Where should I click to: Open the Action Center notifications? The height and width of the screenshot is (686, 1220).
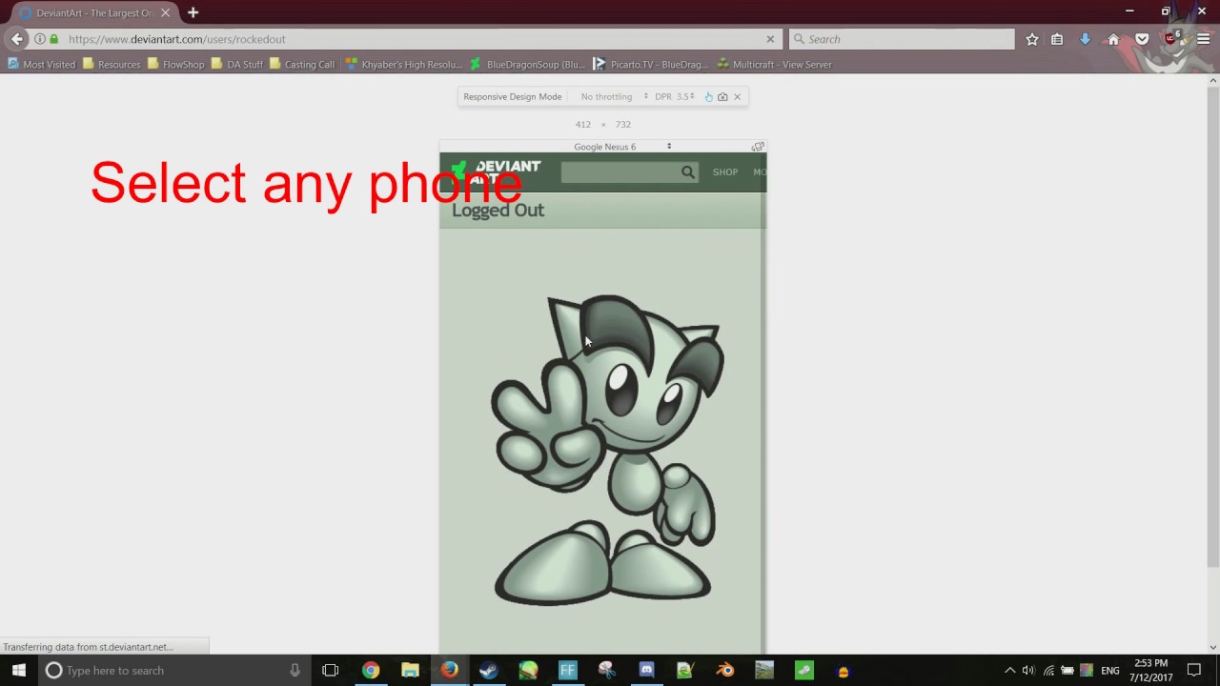pos(1194,670)
